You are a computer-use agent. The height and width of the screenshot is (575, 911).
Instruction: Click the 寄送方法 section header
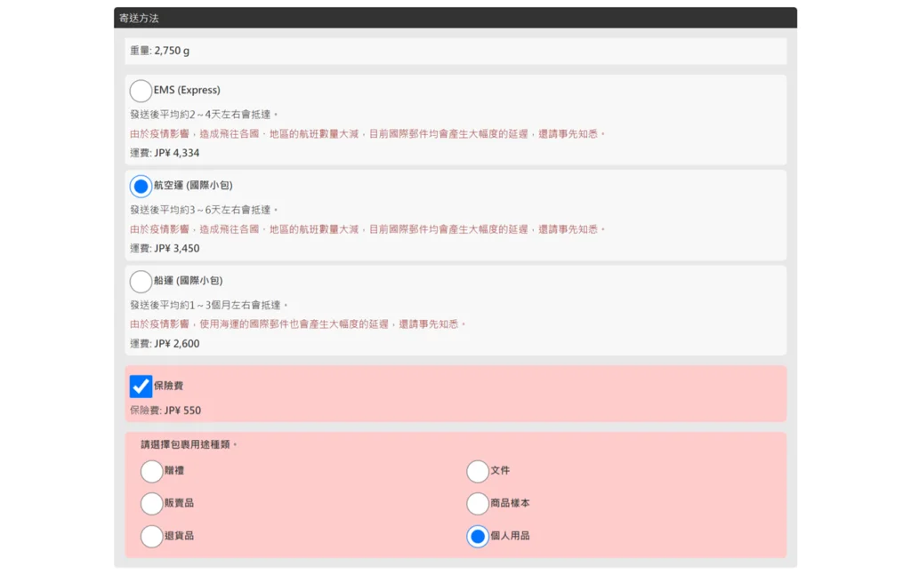(455, 18)
